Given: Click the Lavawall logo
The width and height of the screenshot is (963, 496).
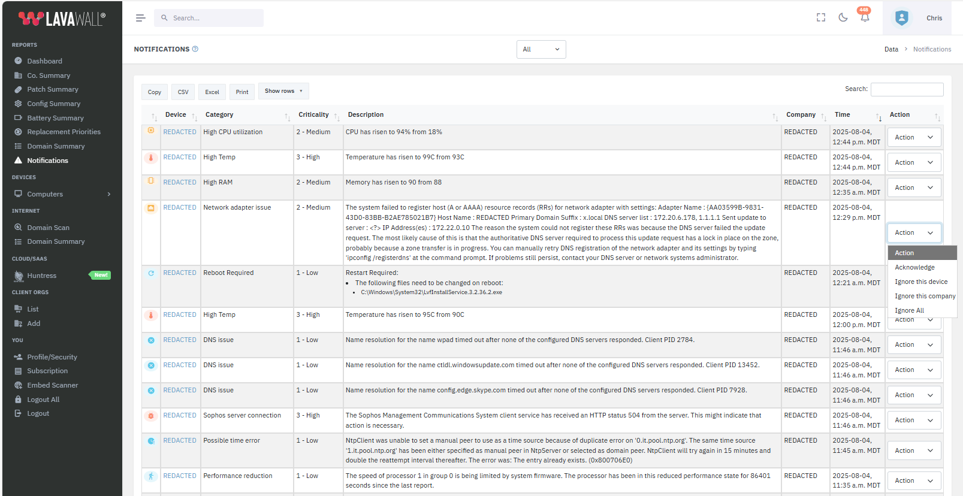Looking at the screenshot, I should click(x=62, y=19).
